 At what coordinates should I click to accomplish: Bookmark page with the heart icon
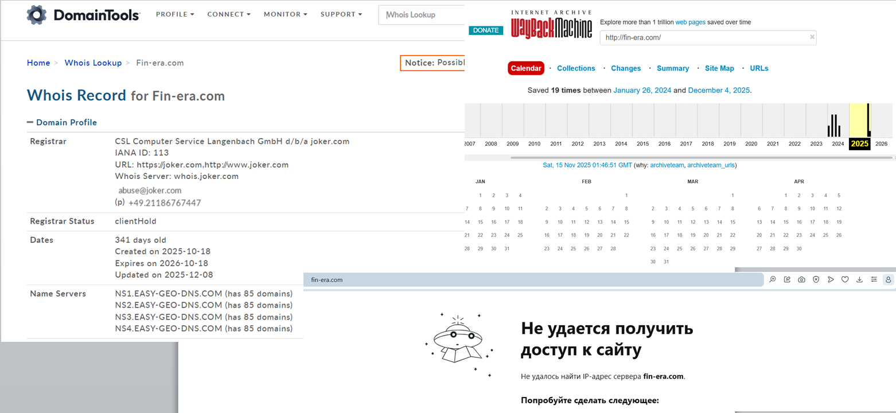(845, 279)
